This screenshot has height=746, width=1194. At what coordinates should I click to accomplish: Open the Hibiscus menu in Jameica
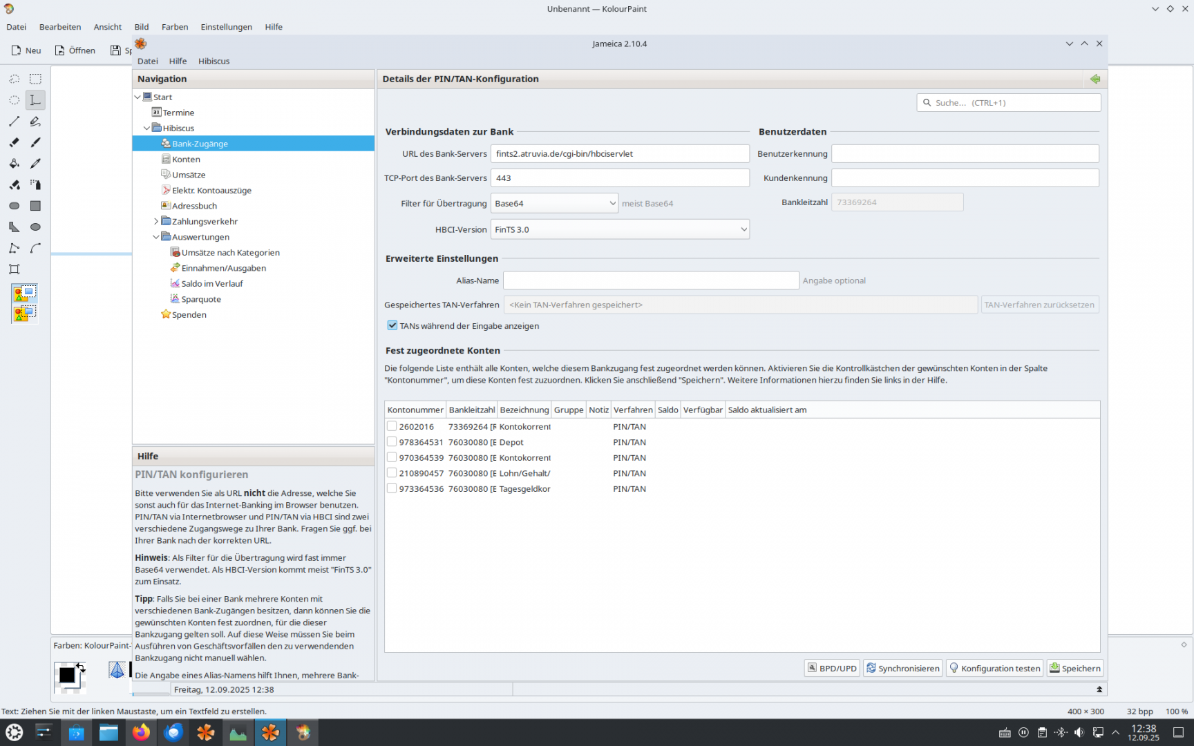(x=214, y=61)
